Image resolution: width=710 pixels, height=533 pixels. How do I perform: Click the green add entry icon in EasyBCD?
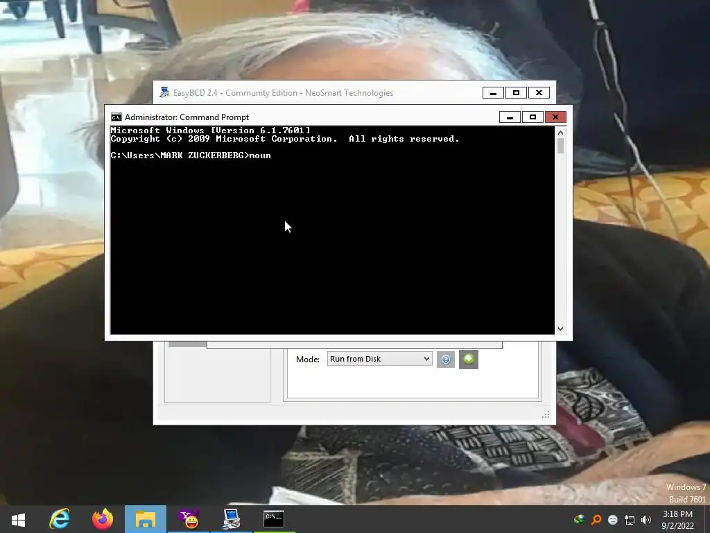coord(469,359)
